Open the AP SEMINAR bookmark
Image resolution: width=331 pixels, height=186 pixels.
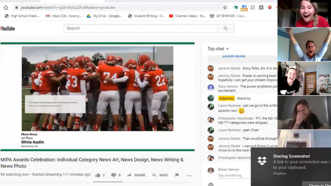tap(228, 16)
